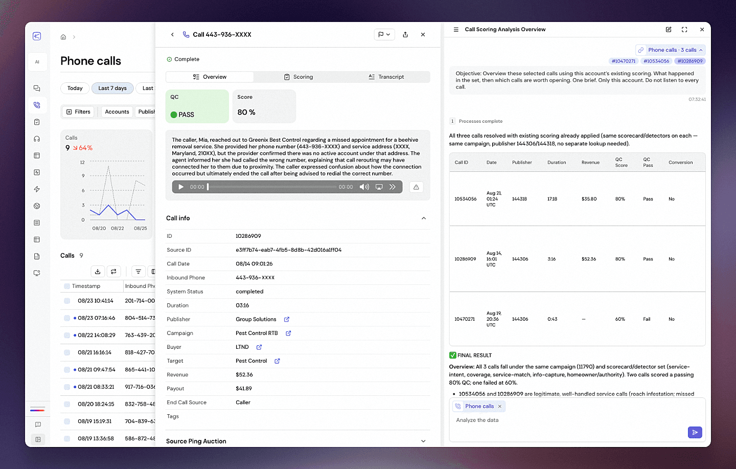This screenshot has height=469, width=736.
Task: Close the call 443-936-XXXX detail panel
Action: pos(423,35)
